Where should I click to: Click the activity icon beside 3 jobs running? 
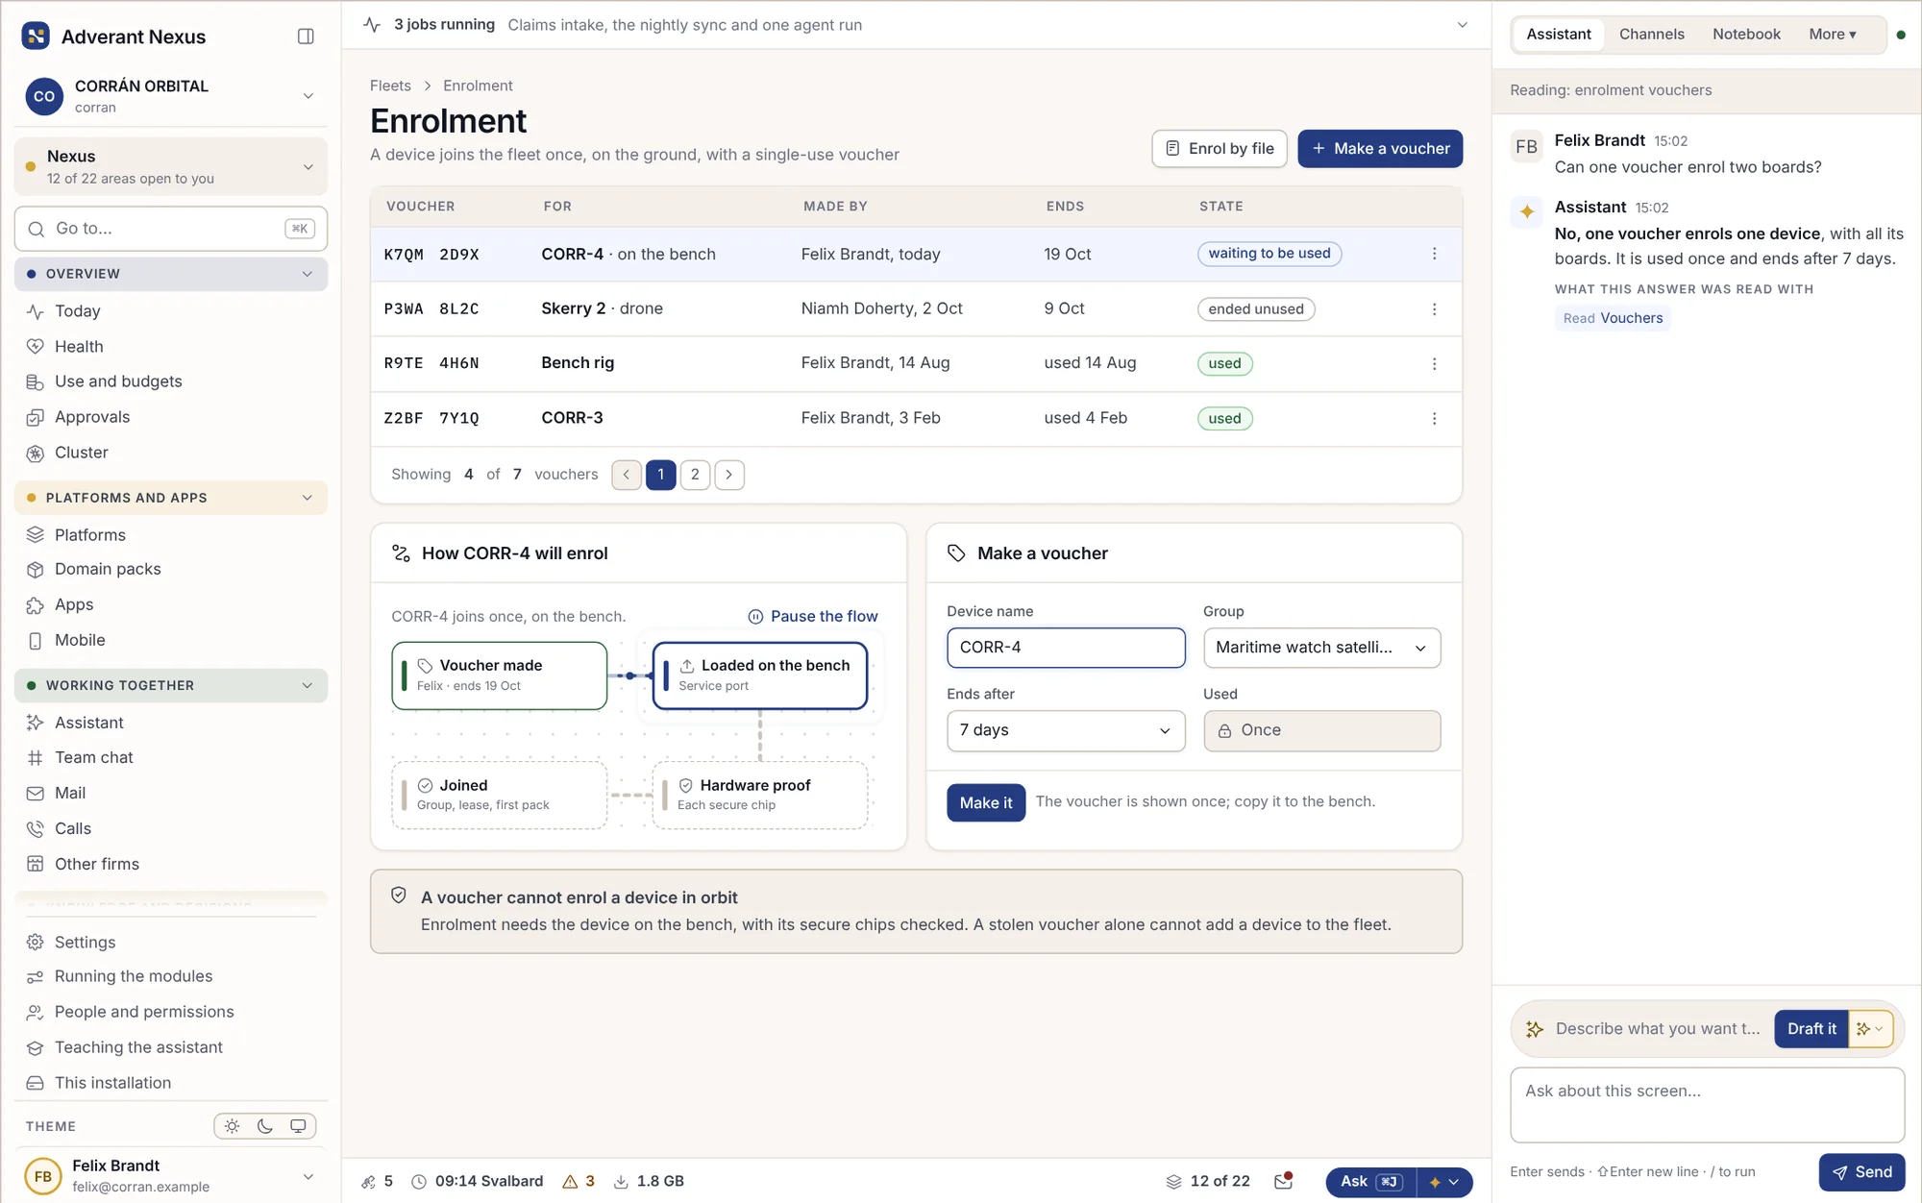pos(372,25)
